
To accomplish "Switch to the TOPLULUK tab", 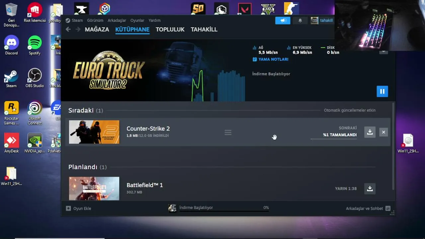I will pos(170,29).
